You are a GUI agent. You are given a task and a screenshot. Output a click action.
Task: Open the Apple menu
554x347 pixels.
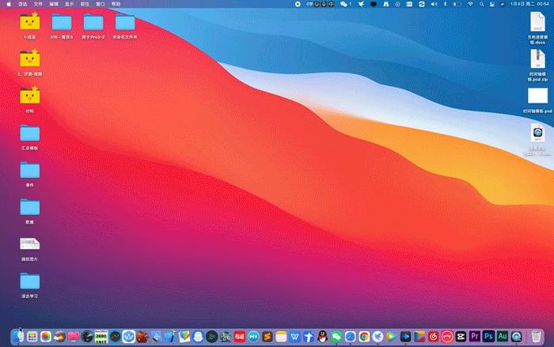pyautogui.click(x=9, y=4)
